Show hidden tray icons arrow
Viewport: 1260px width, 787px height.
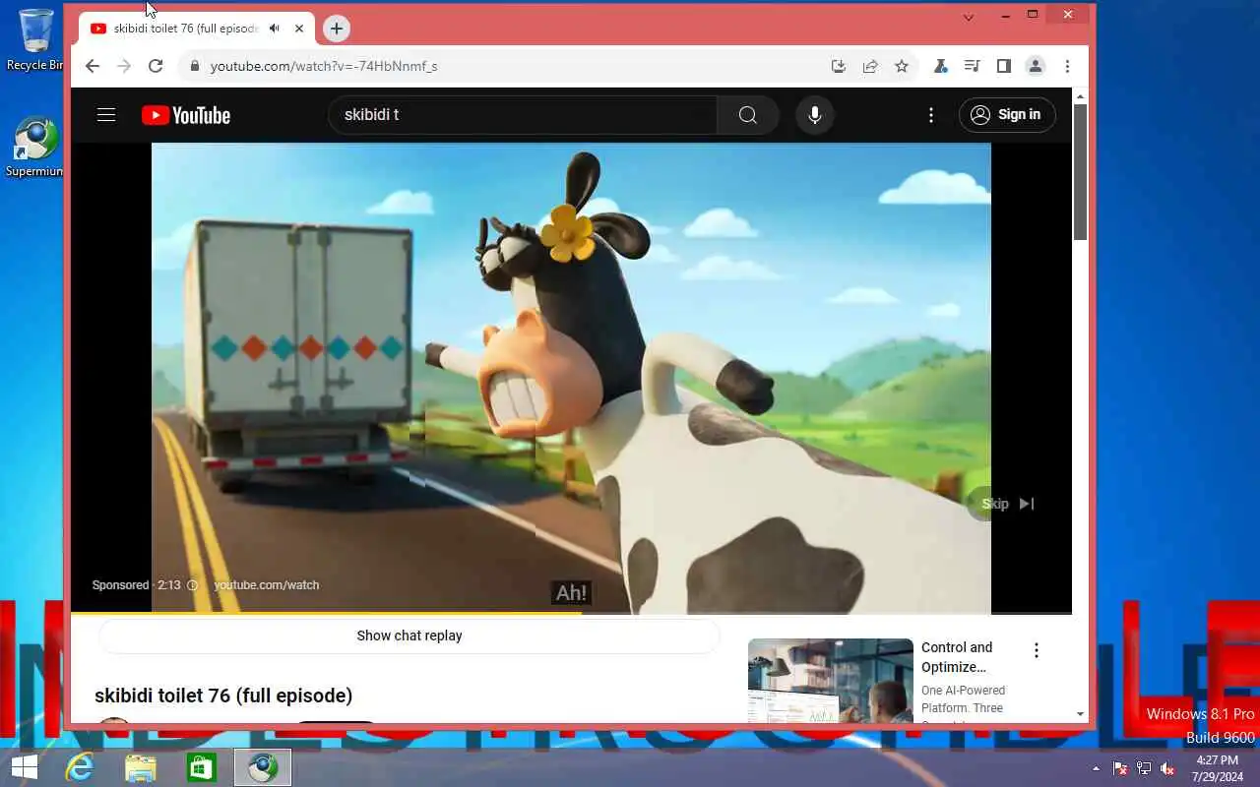[1097, 768]
